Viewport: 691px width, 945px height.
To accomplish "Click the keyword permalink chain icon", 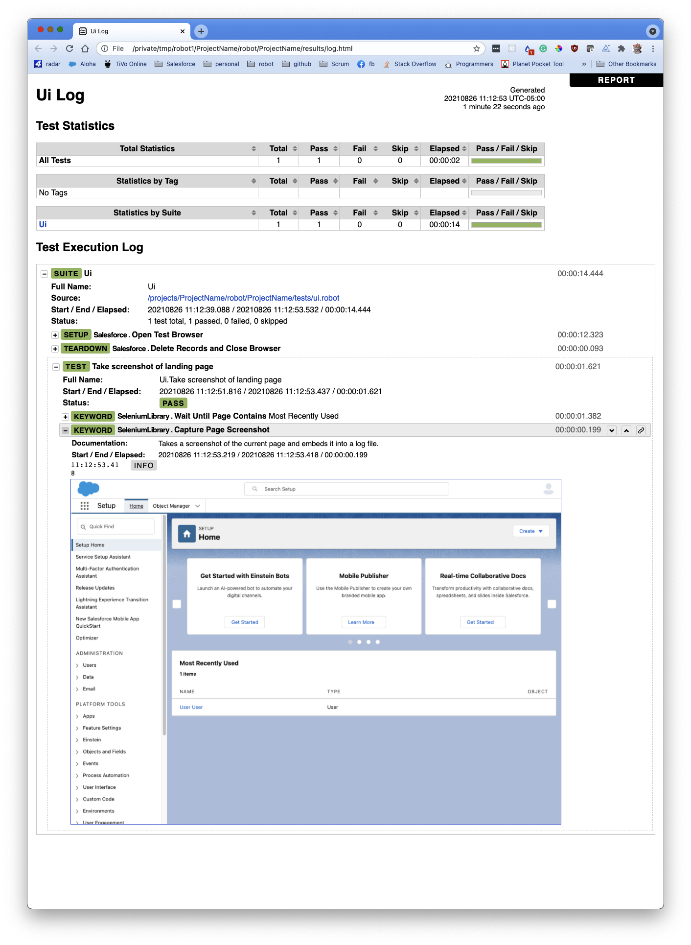I will 641,430.
